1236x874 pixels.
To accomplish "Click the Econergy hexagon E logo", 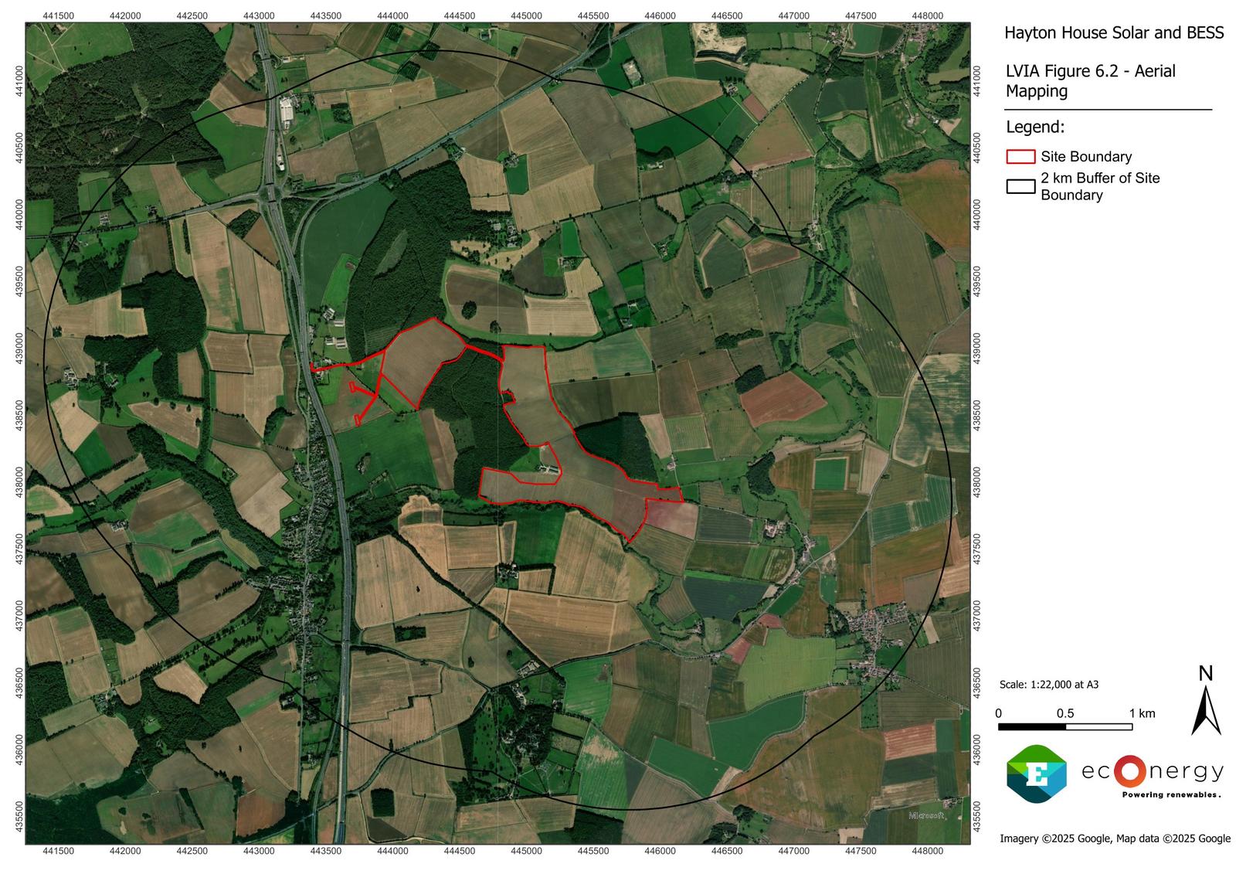I will 1036,774.
